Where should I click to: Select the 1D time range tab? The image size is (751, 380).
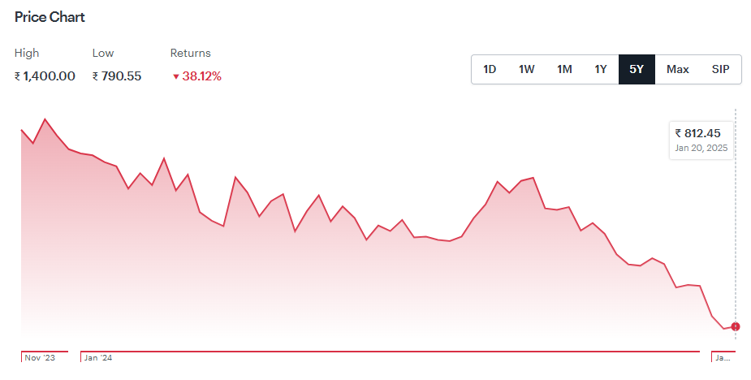[490, 70]
